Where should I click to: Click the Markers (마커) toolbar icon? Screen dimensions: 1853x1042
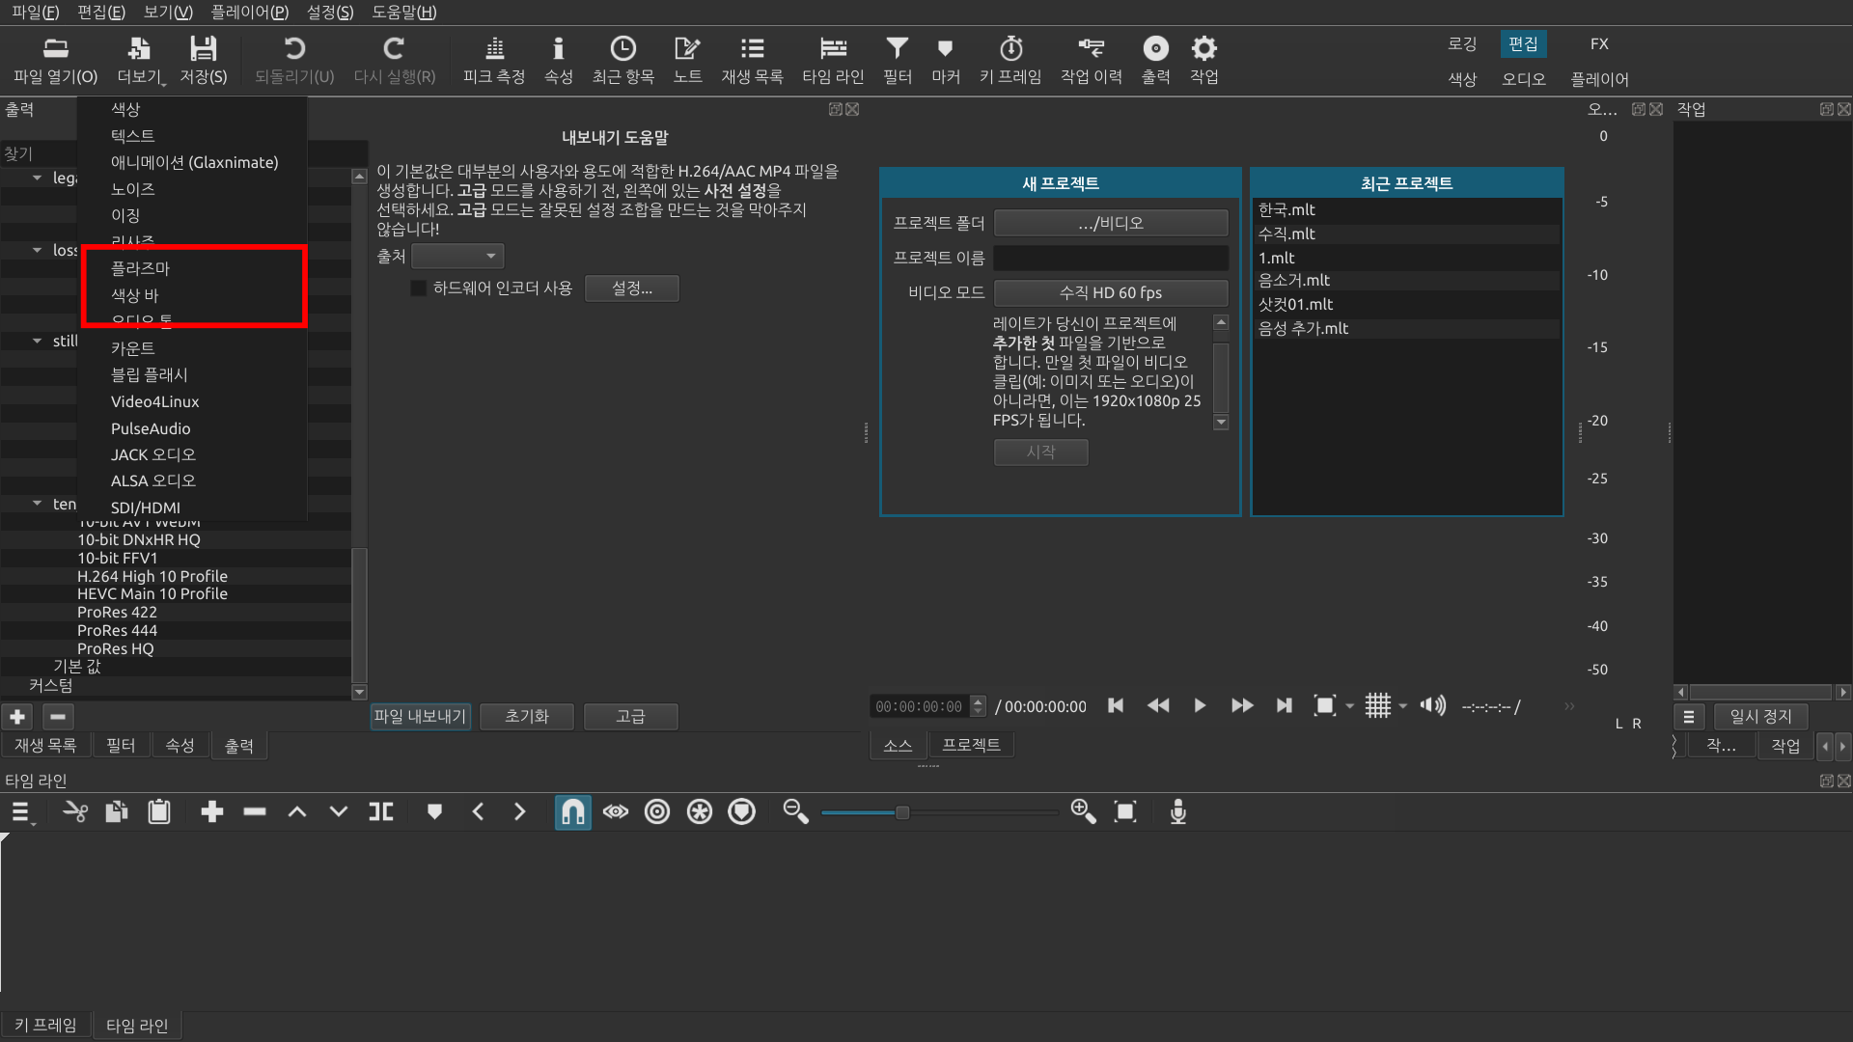click(x=945, y=49)
